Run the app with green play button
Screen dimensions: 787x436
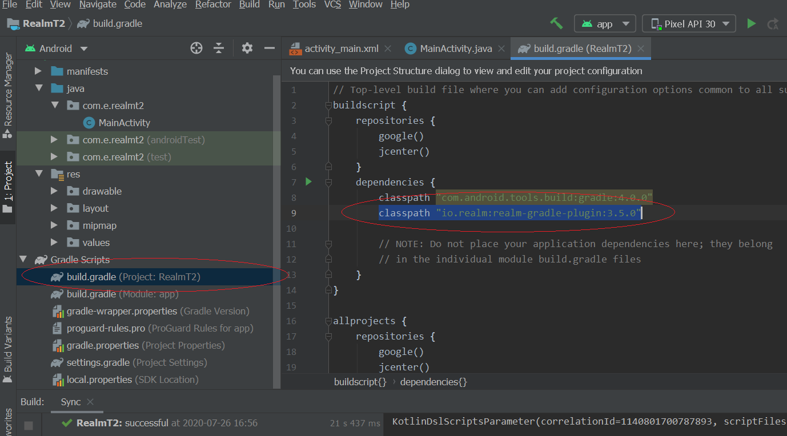coord(752,23)
